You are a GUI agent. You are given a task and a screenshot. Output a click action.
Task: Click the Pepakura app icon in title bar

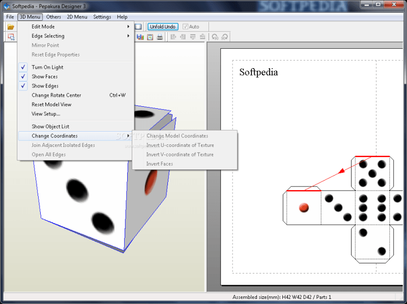pyautogui.click(x=7, y=6)
